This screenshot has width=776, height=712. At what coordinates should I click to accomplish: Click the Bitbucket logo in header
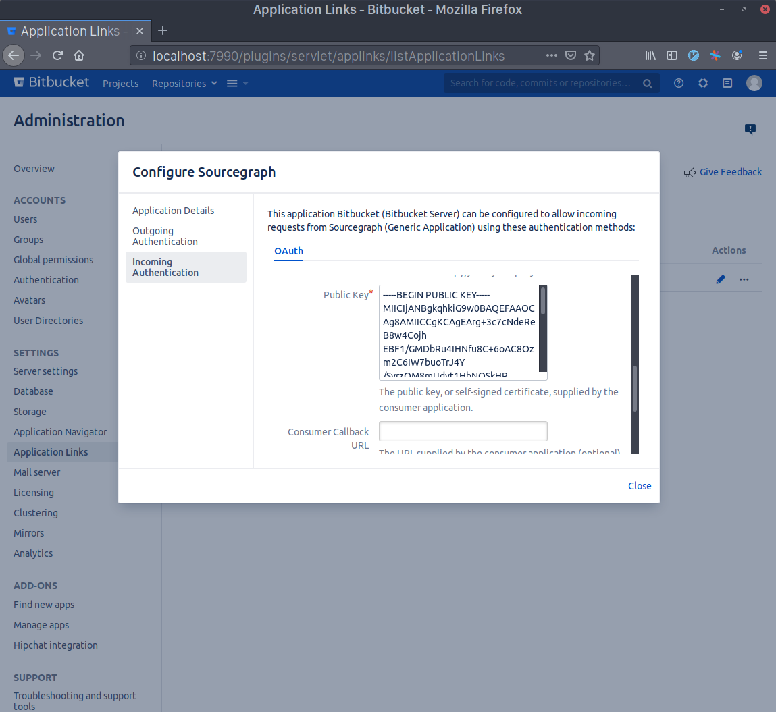coord(51,82)
